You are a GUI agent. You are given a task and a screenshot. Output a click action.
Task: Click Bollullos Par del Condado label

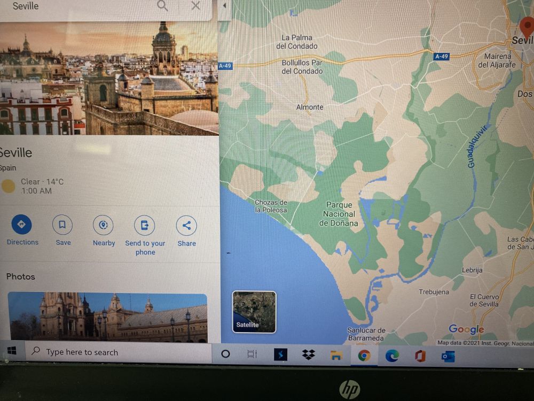(x=302, y=67)
